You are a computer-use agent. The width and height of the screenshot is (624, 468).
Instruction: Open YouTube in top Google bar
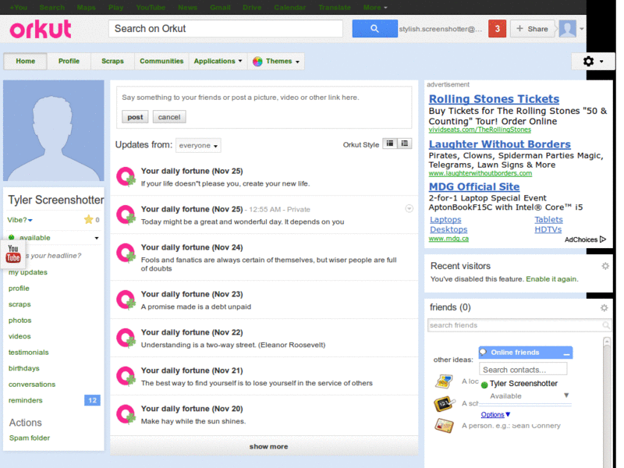[151, 7]
